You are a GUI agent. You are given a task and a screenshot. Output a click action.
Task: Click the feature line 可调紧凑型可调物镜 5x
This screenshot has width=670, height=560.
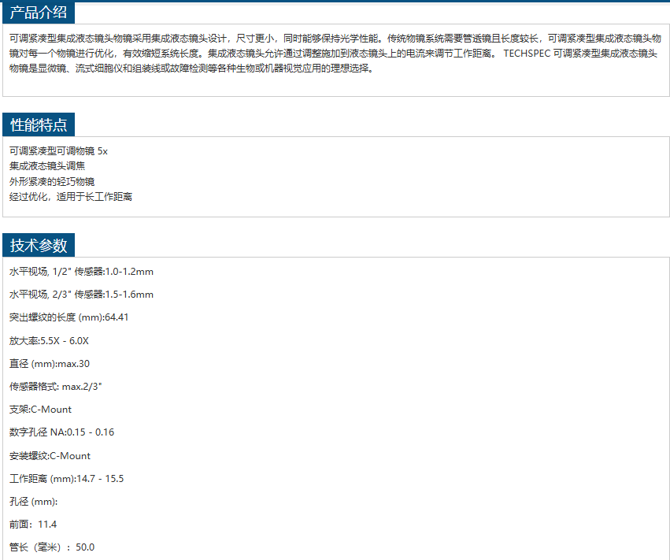point(58,150)
